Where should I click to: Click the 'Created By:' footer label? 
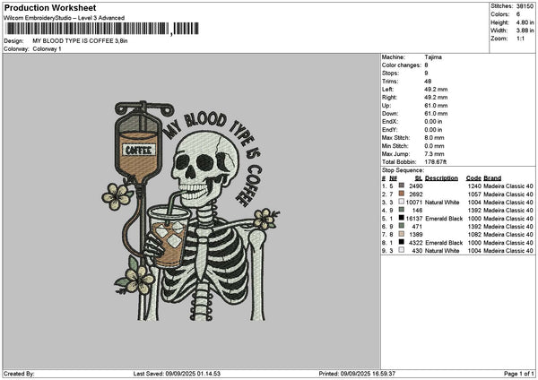point(19,374)
